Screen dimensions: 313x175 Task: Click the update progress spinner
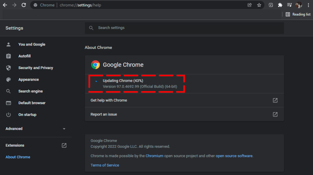coord(96,81)
